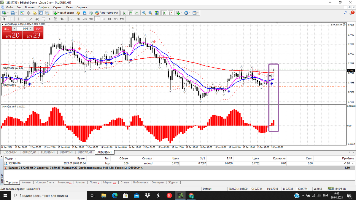Show the Market Watch window icon
The width and height of the screenshot is (356, 200).
(22, 13)
